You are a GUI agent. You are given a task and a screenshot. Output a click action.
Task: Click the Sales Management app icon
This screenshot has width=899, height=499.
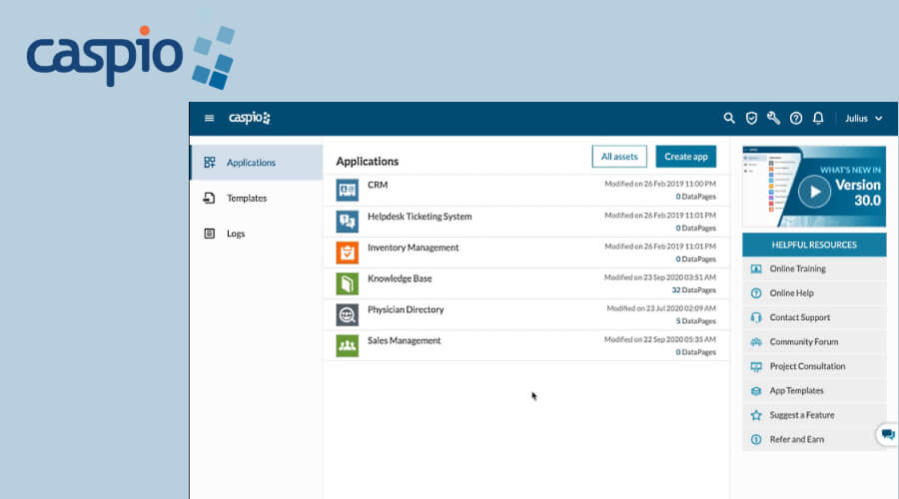[347, 345]
